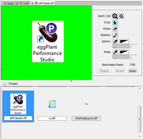Click the Ignore value field
Screen dimensions: 143x139
point(134,46)
